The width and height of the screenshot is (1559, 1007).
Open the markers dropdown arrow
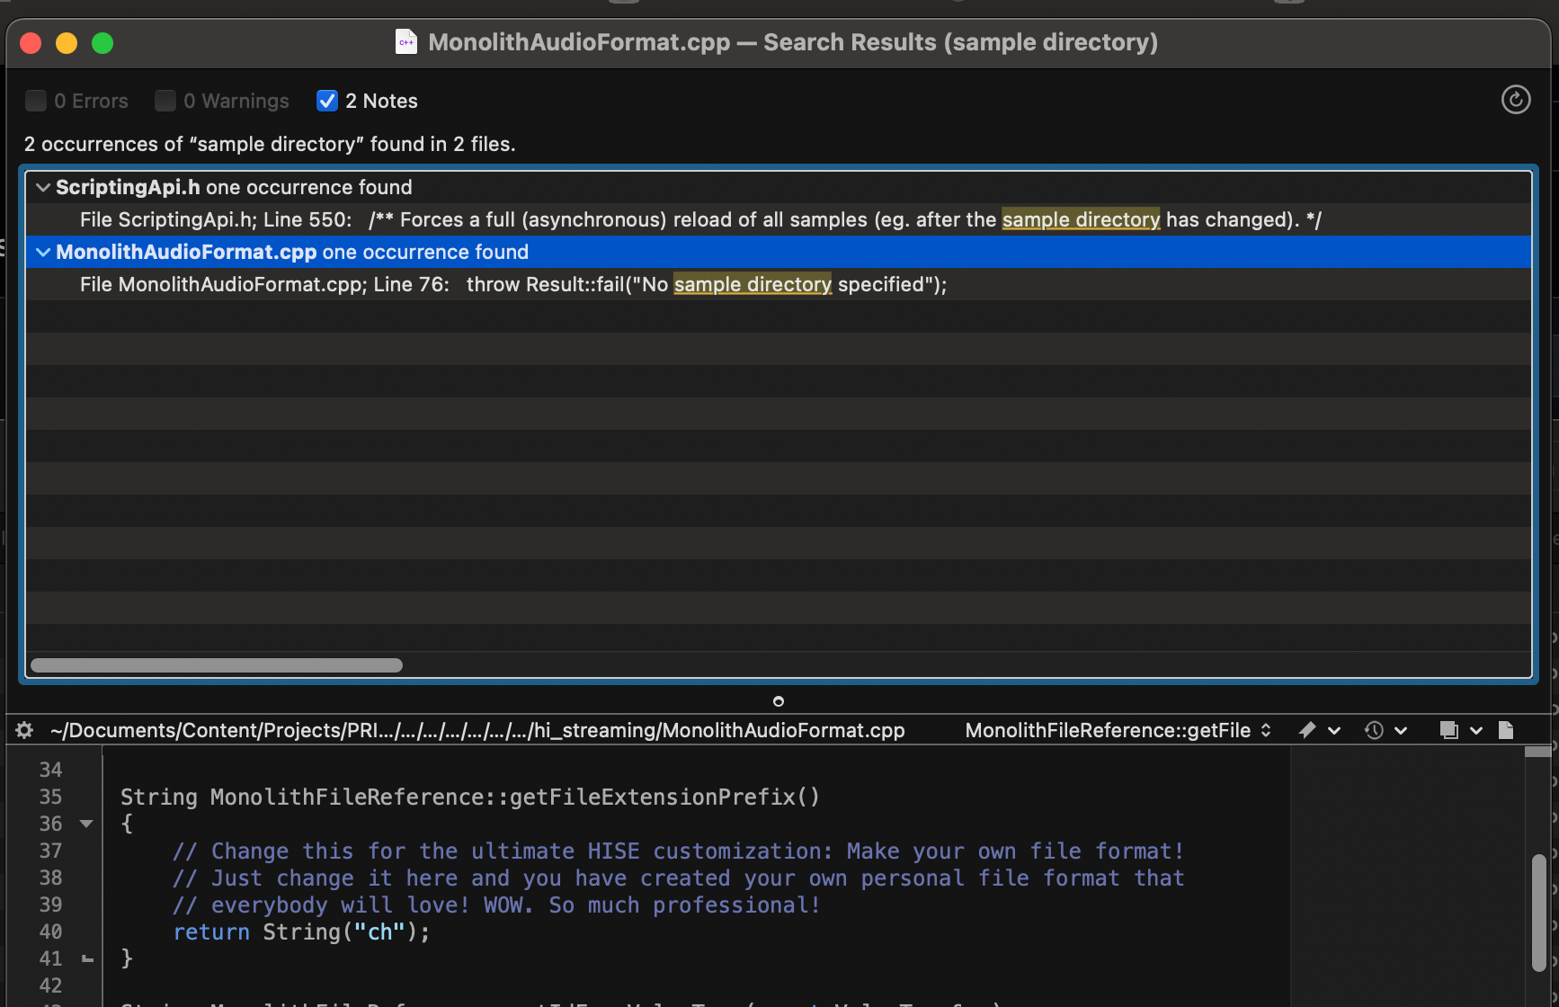tap(1334, 731)
